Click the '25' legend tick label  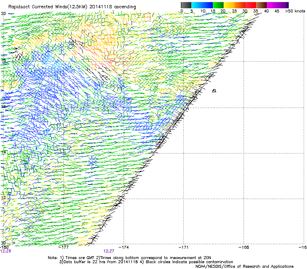click(x=234, y=11)
